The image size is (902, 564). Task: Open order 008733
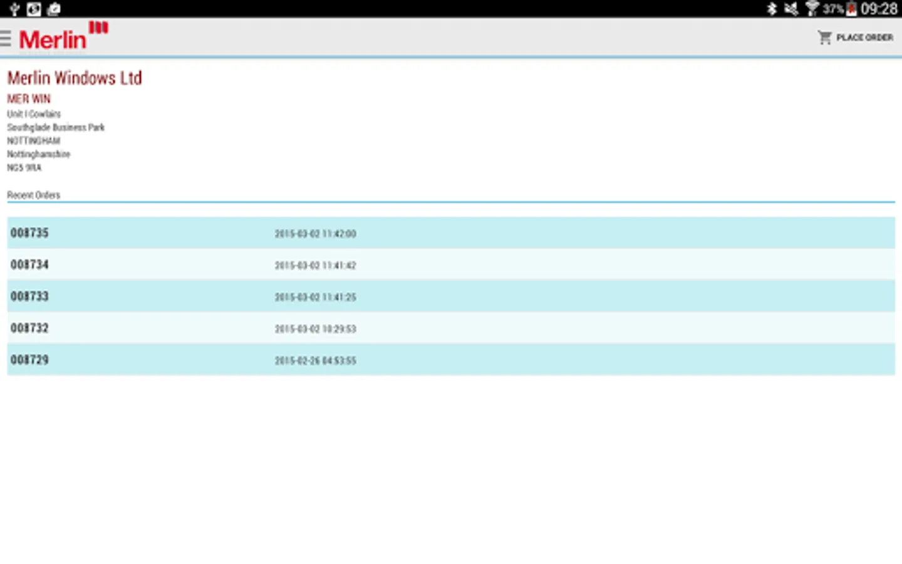(x=451, y=296)
